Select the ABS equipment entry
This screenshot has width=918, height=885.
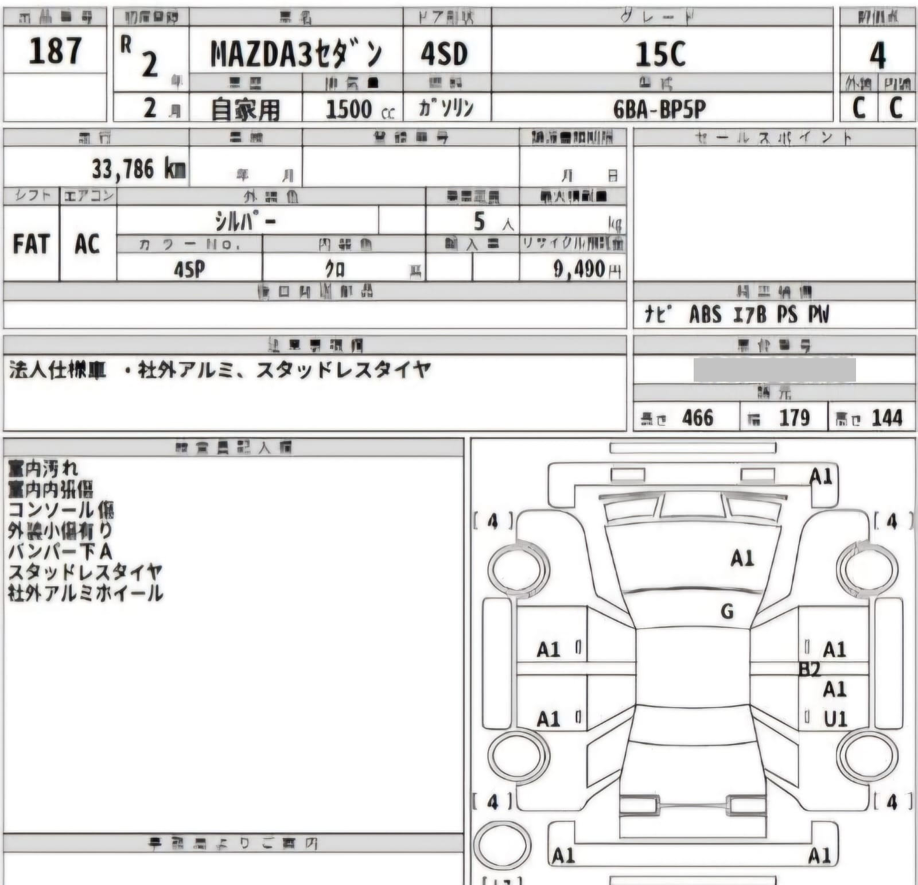pos(705,315)
